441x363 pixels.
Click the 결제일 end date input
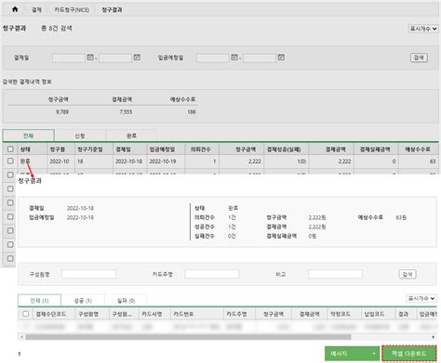point(115,58)
